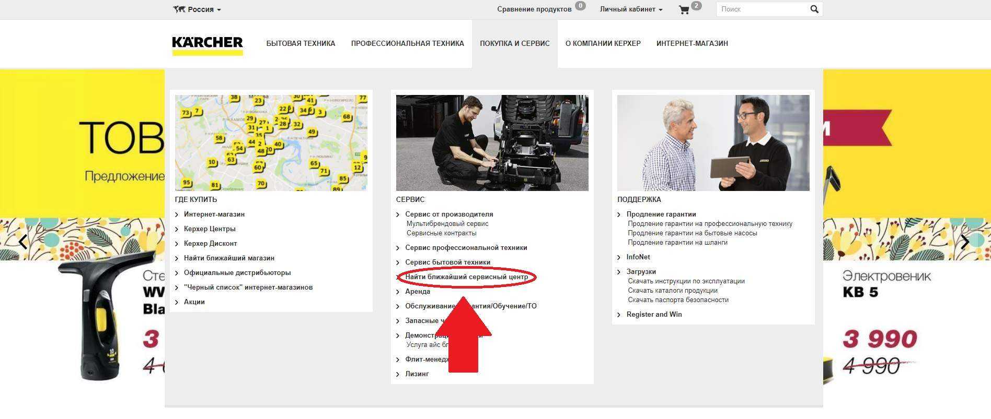The width and height of the screenshot is (991, 419).
Task: Go to previous banner slide arrow
Action: pyautogui.click(x=23, y=242)
